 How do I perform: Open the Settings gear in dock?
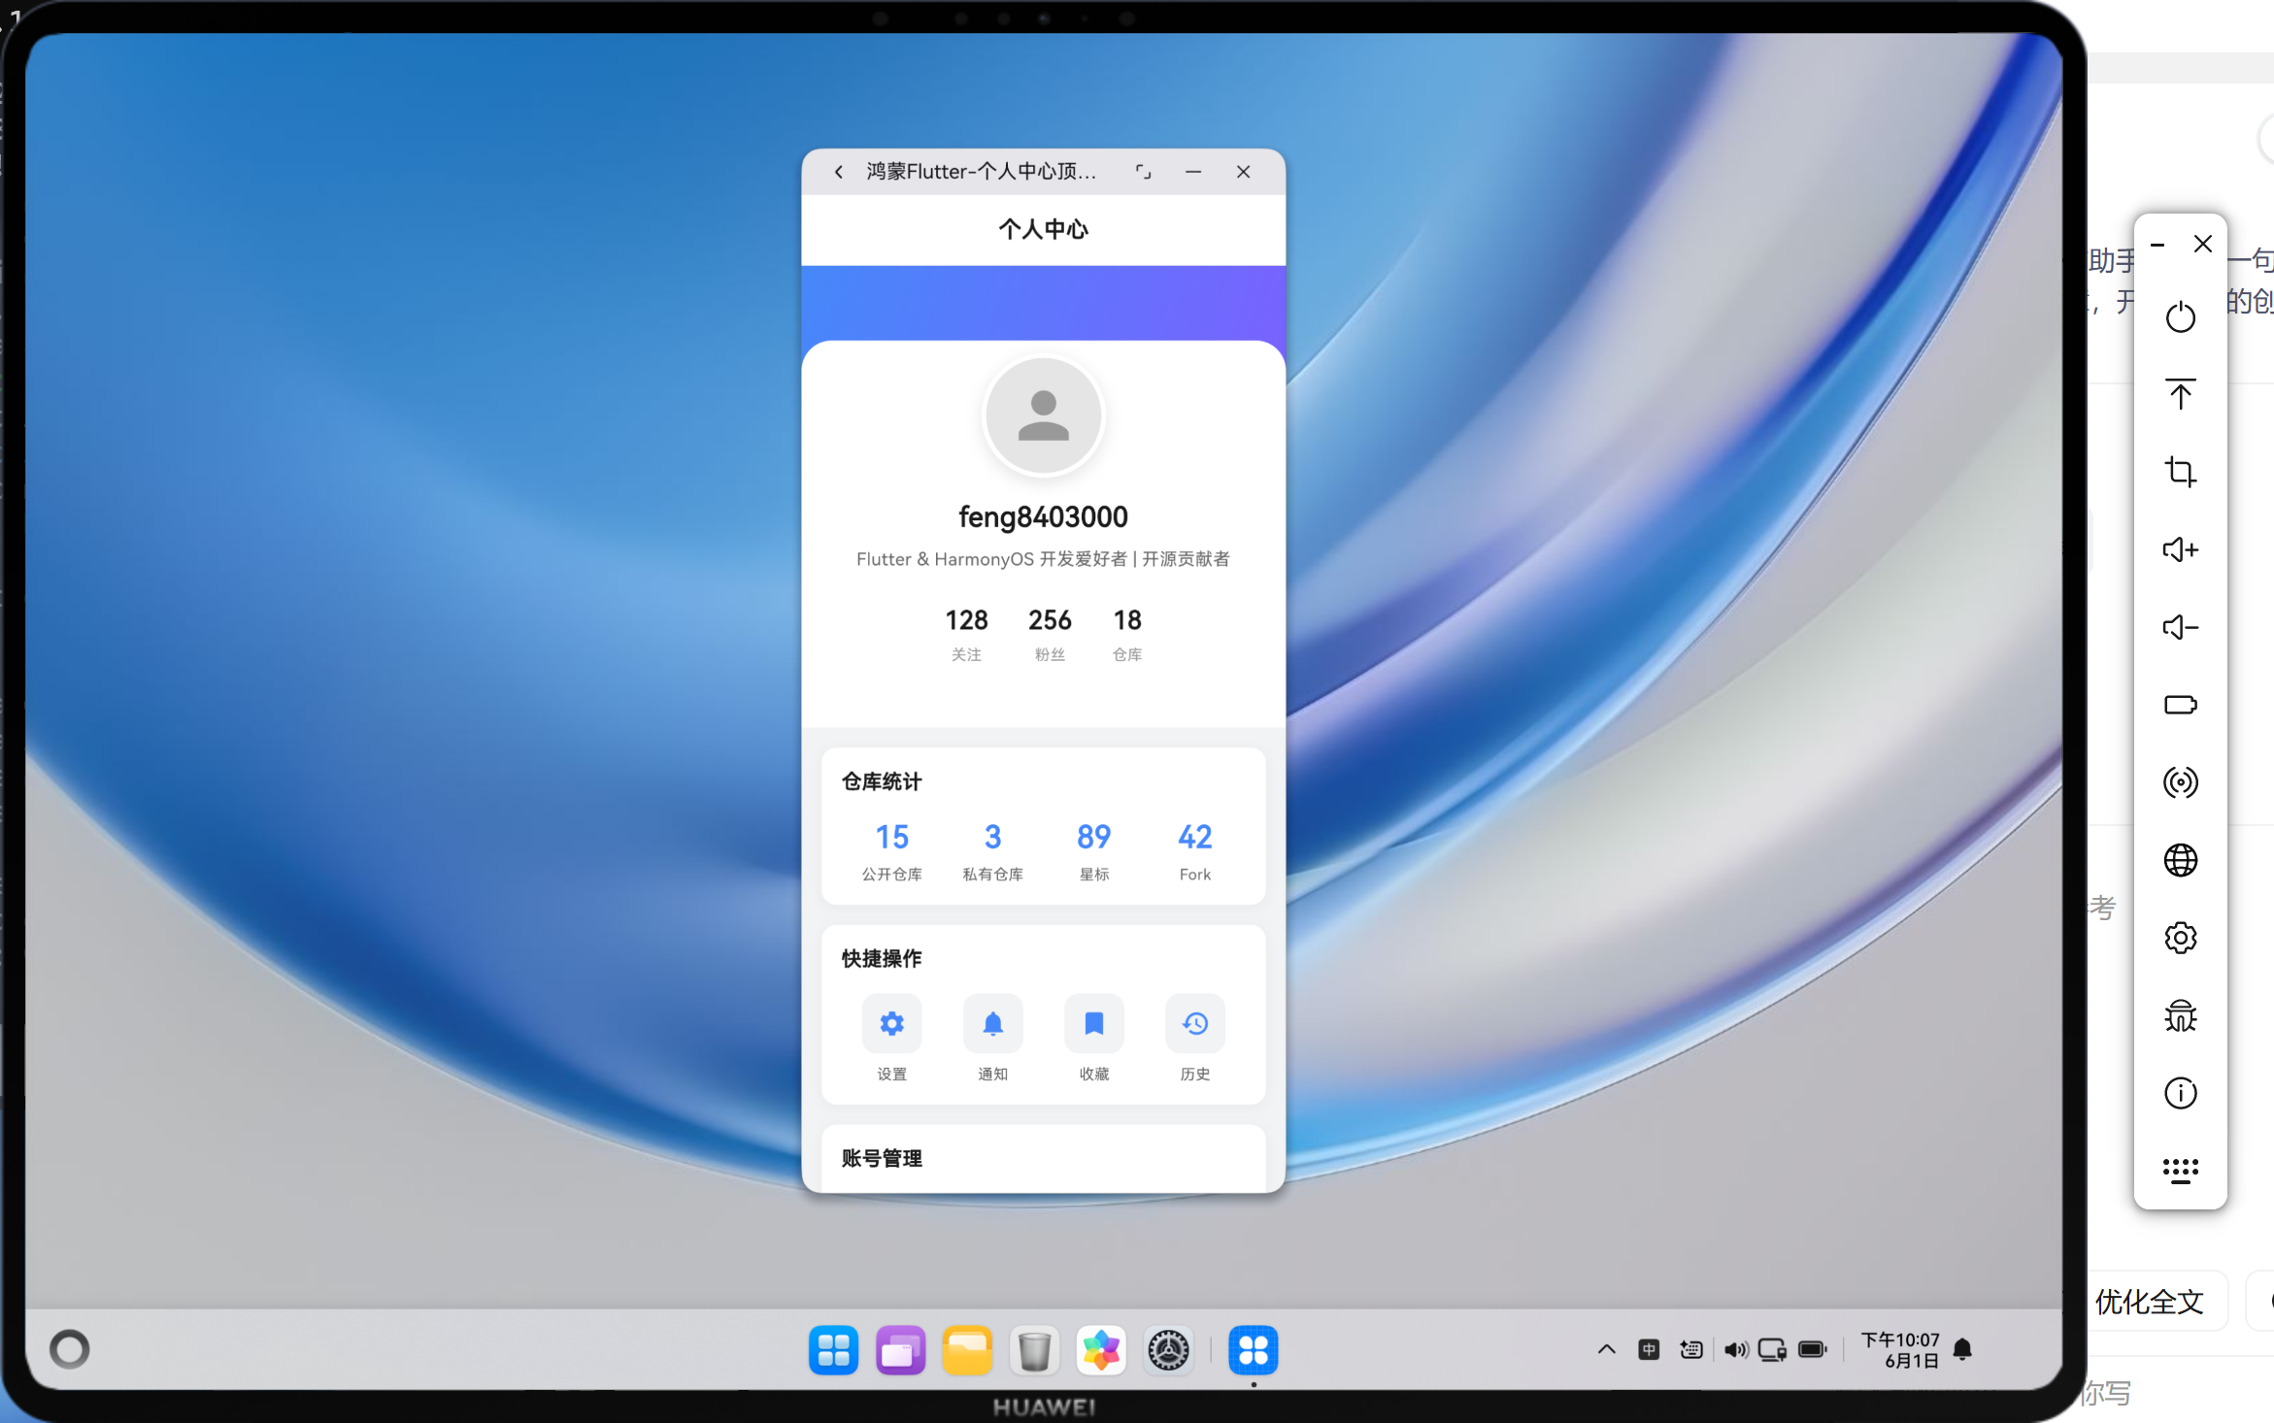point(1168,1349)
